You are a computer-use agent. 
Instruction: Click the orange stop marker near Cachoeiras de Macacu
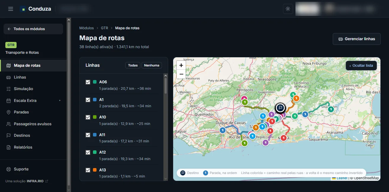pyautogui.click(x=296, y=98)
